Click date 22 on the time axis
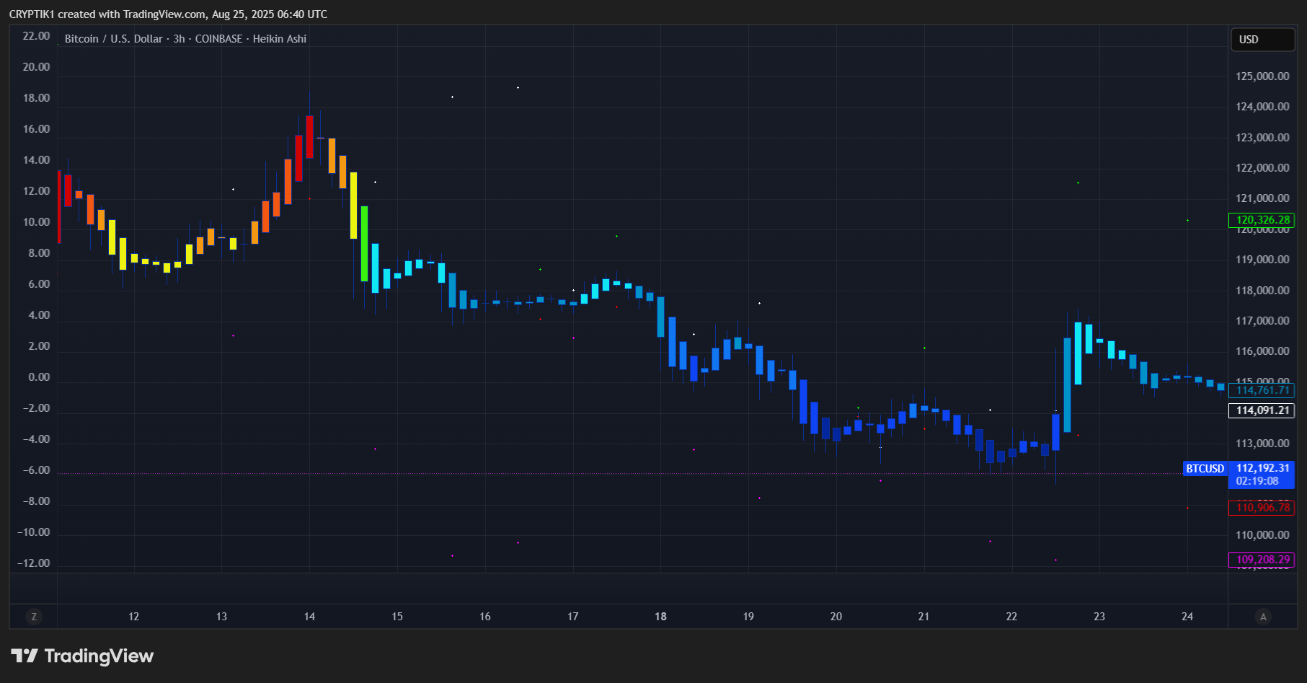 point(1011,617)
